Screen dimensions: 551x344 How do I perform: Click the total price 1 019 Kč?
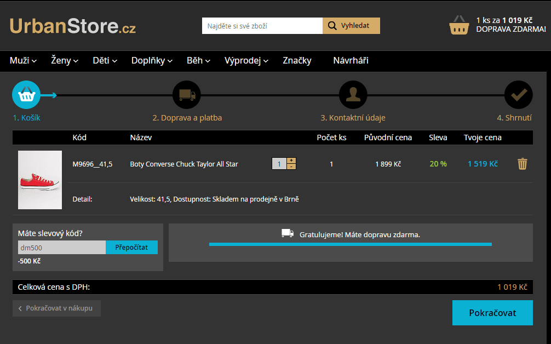click(x=512, y=287)
